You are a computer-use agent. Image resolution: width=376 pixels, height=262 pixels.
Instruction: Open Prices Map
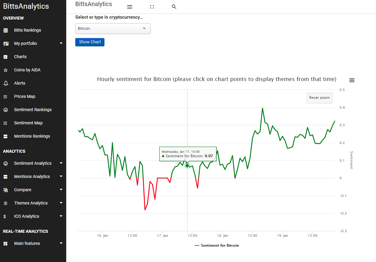pos(25,96)
